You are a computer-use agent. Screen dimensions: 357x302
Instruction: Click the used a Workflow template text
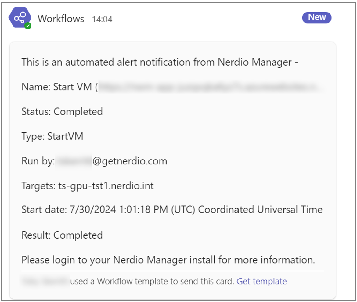click(x=152, y=281)
